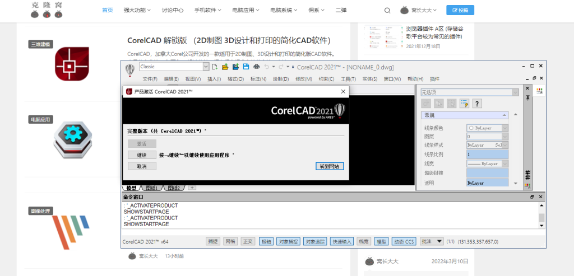The width and height of the screenshot is (574, 276).
Task: Add a new sheet with plus tab
Action: click(x=192, y=188)
